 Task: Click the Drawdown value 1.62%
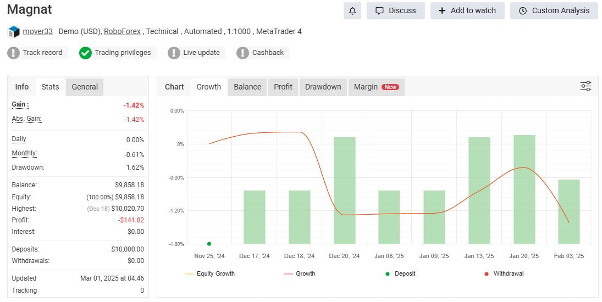[135, 167]
